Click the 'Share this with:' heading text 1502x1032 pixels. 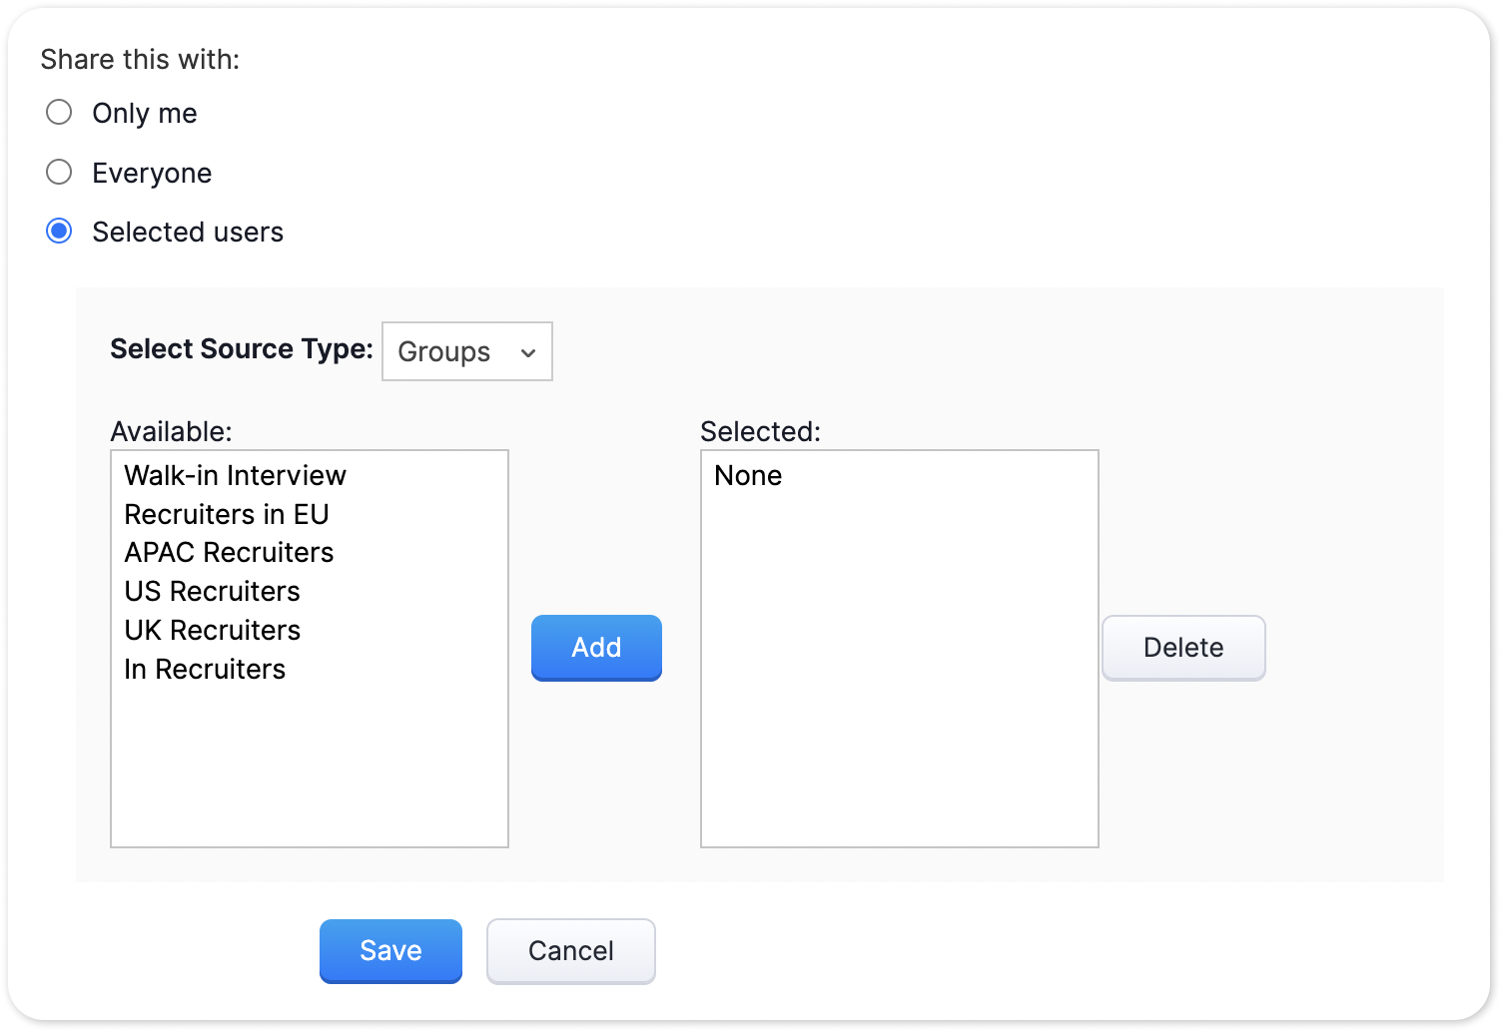click(x=140, y=60)
